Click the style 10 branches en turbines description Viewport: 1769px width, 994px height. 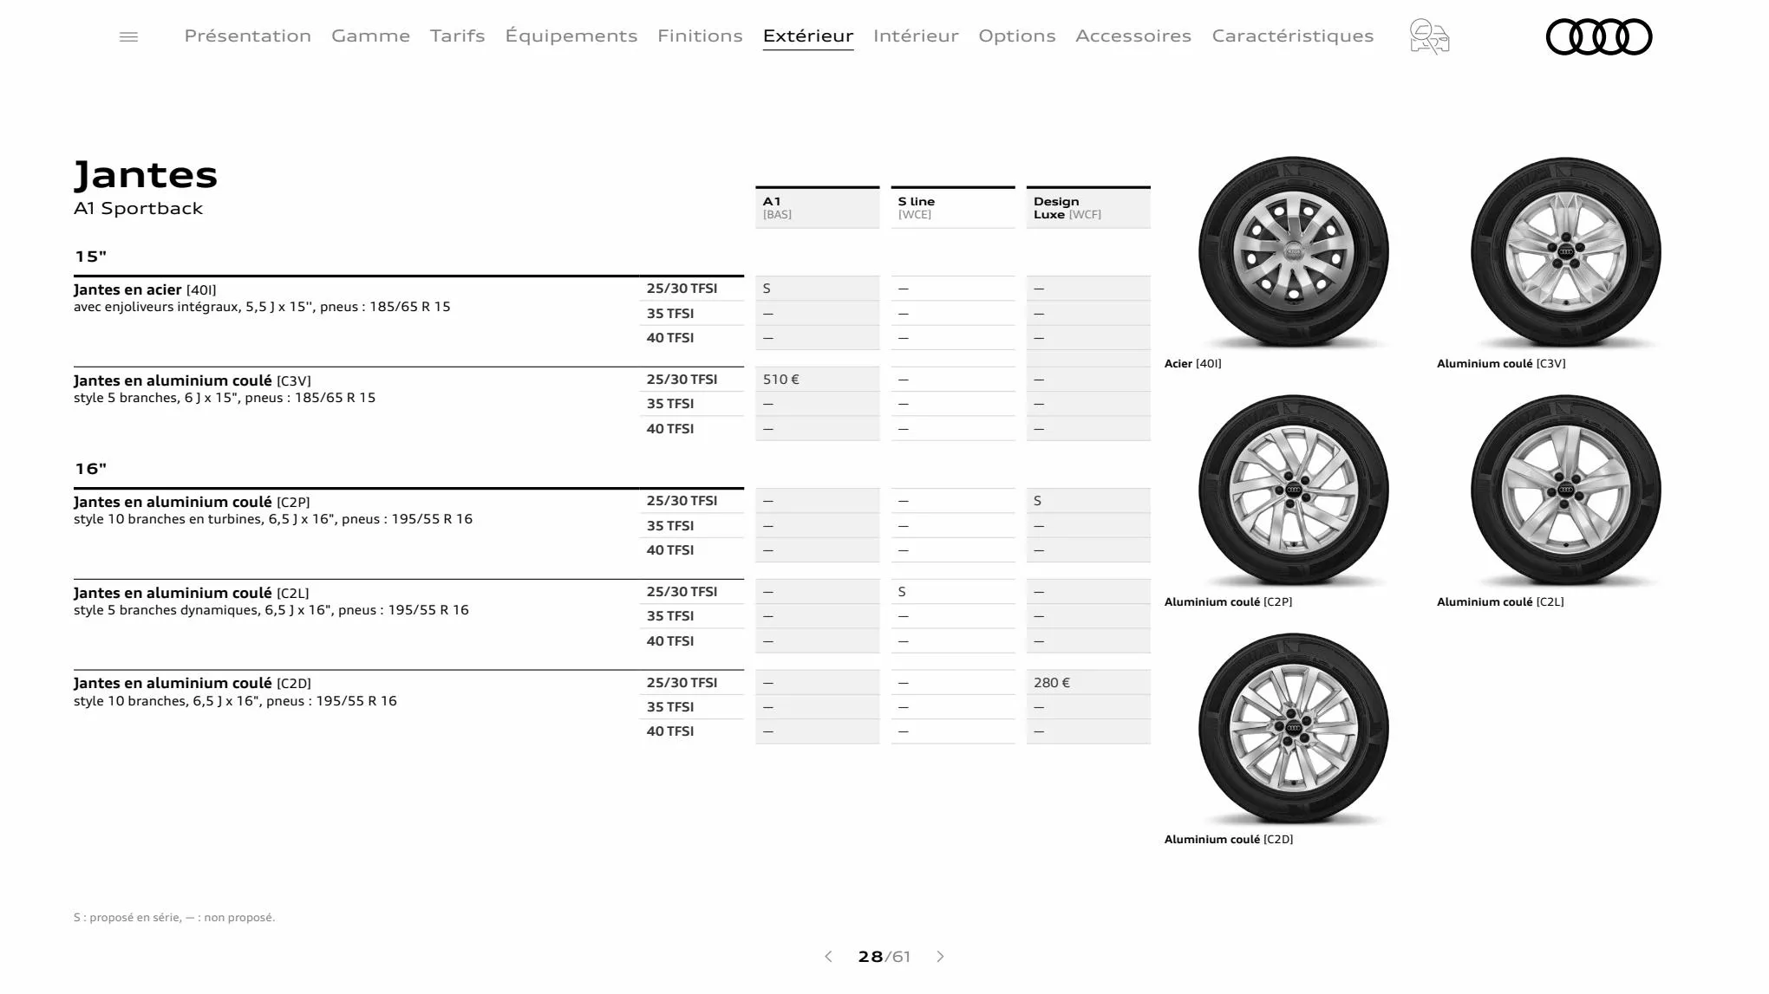point(273,519)
